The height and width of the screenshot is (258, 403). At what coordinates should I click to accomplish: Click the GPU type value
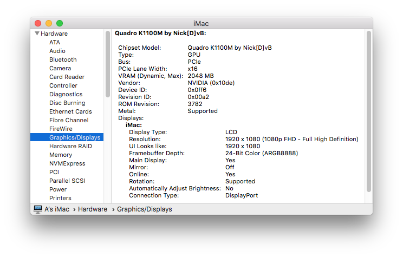[194, 55]
